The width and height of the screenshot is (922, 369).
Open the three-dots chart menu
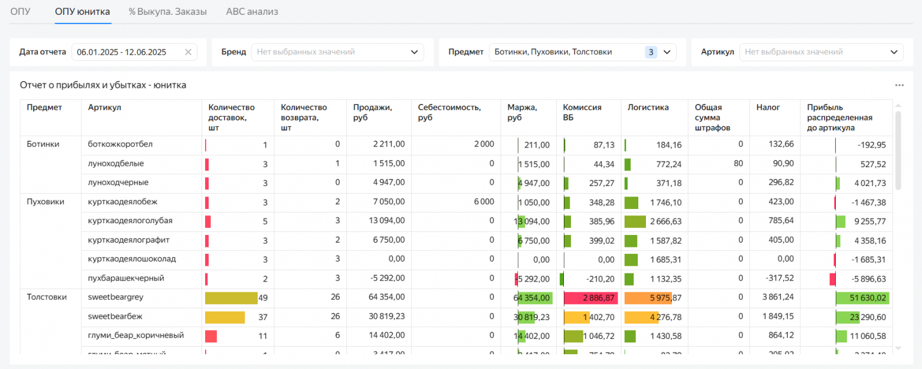[x=899, y=85]
